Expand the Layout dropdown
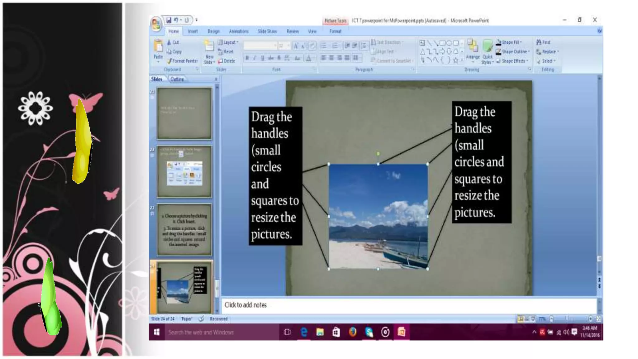The width and height of the screenshot is (638, 359). point(229,42)
